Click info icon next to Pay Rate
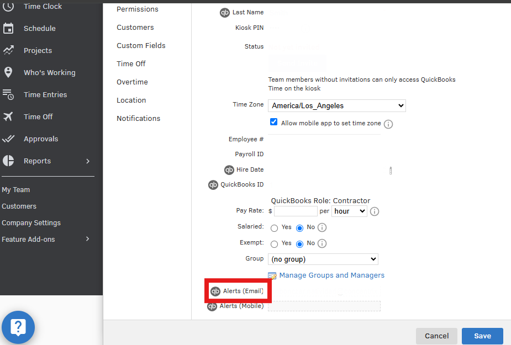511x345 pixels. point(375,211)
